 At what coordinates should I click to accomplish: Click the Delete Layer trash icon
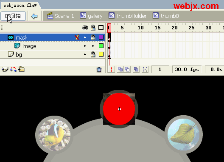[x=99, y=70]
